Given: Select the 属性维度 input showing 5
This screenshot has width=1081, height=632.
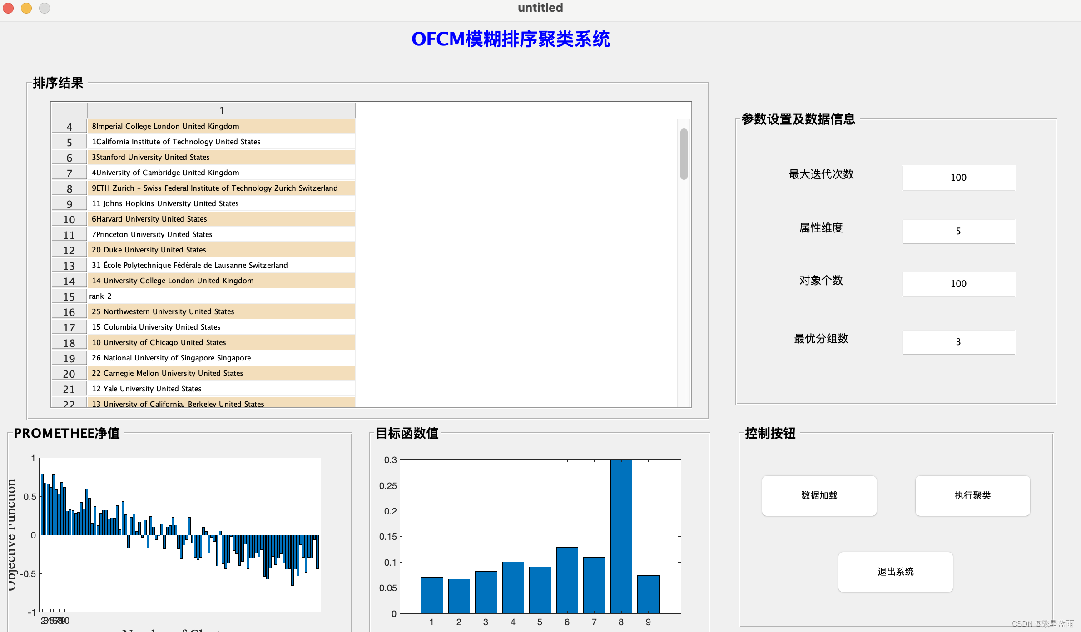Looking at the screenshot, I should 958,231.
